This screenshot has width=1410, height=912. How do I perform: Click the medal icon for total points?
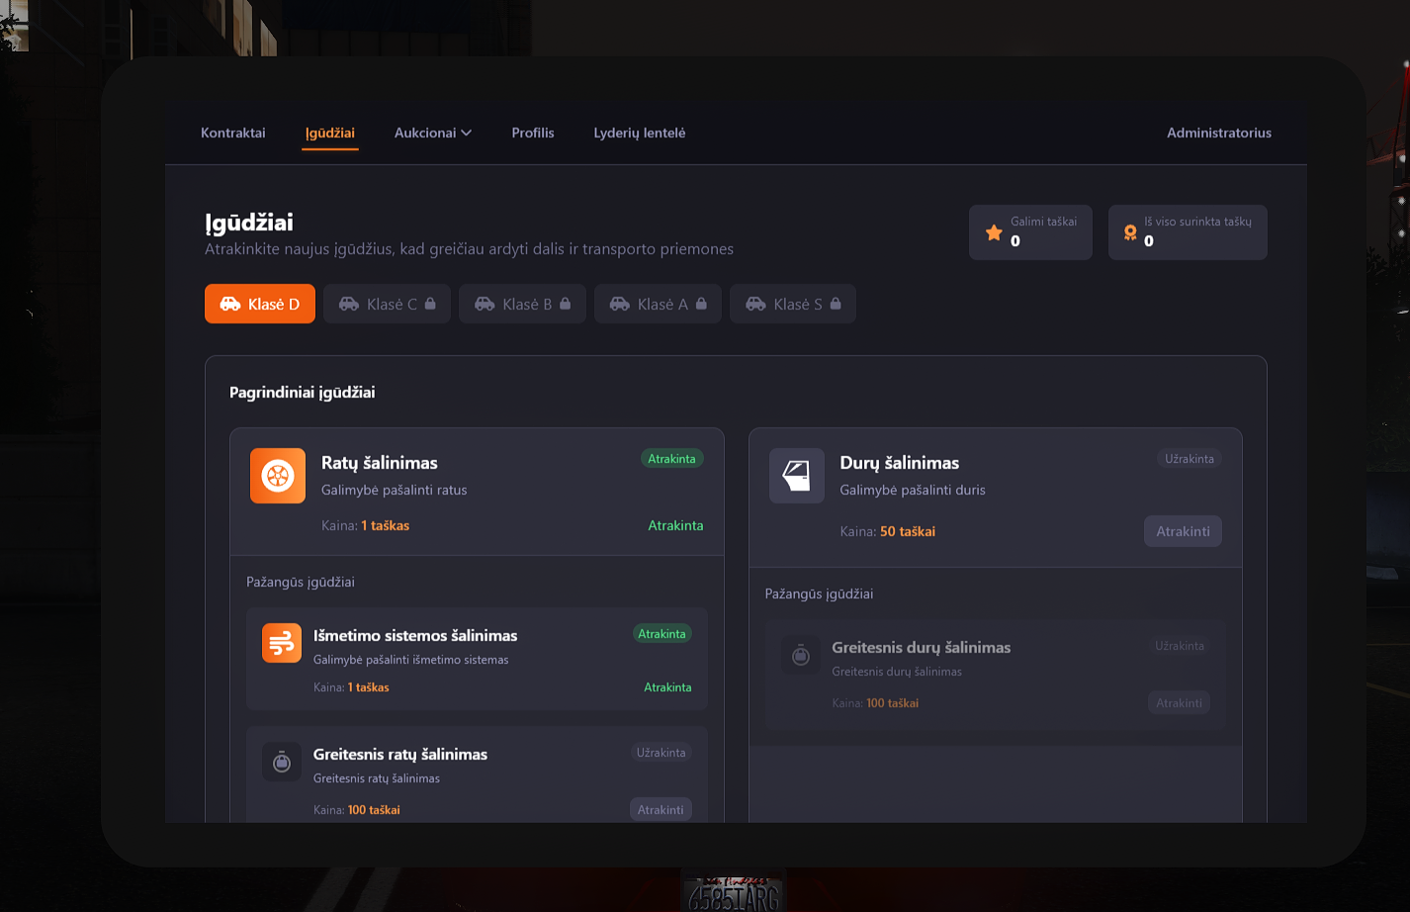pyautogui.click(x=1130, y=232)
